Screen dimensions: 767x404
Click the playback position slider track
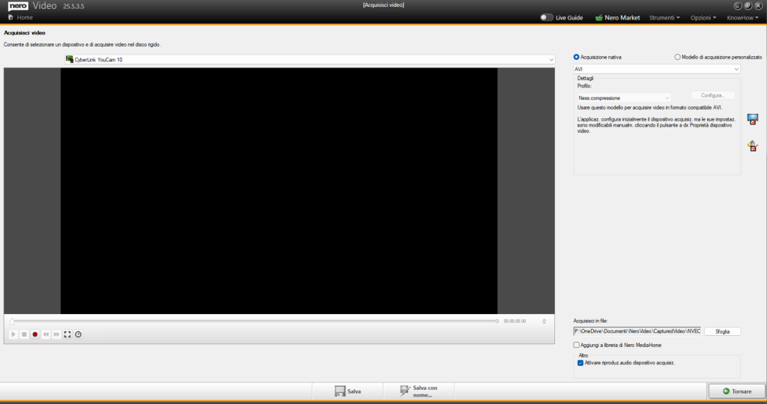pos(255,321)
